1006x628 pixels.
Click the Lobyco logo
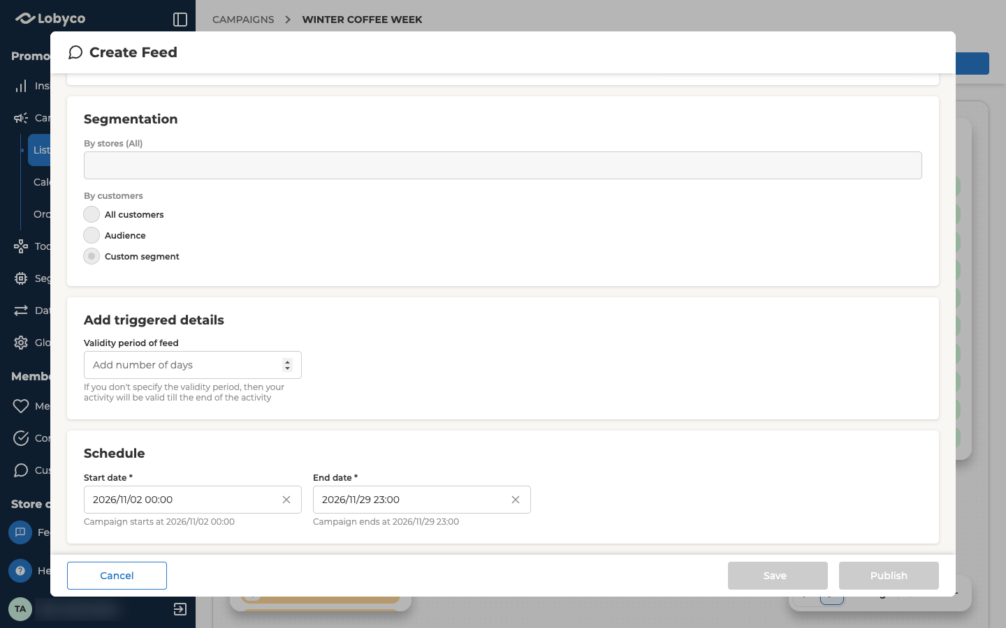point(50,19)
